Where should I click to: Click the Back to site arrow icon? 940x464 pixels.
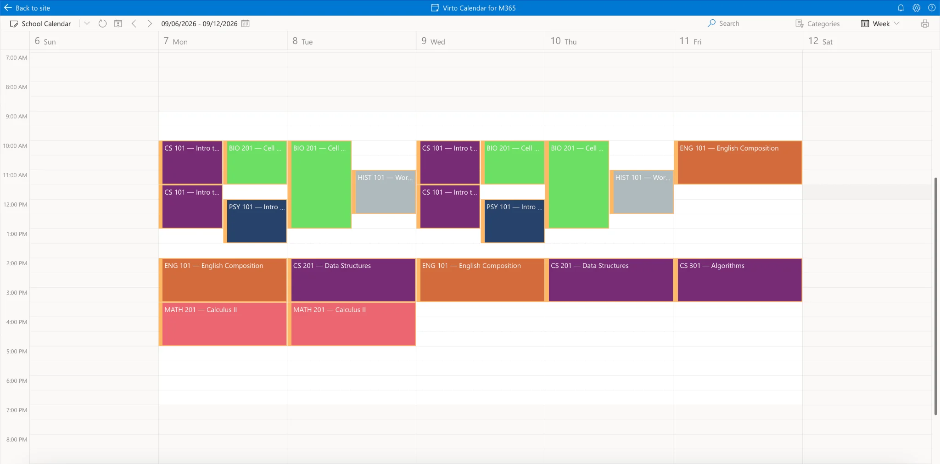pos(8,8)
